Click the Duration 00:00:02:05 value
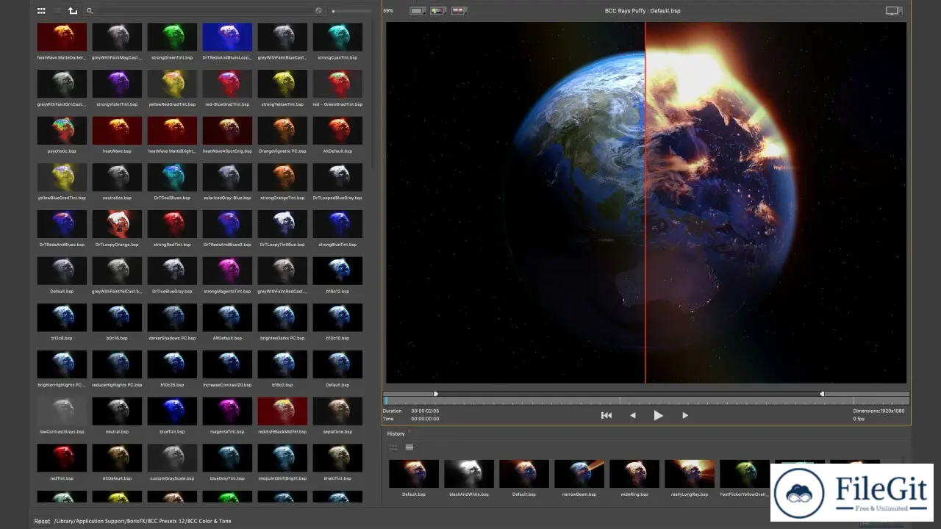941x529 pixels. click(x=425, y=411)
